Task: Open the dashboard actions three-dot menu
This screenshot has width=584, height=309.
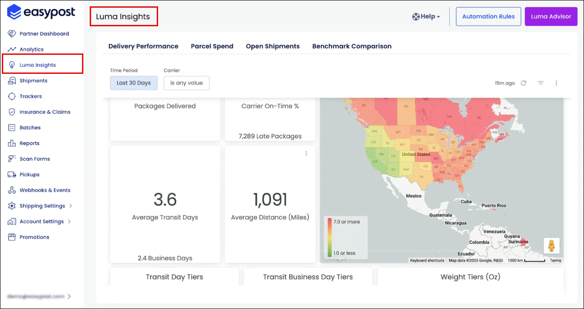Action: (x=556, y=83)
